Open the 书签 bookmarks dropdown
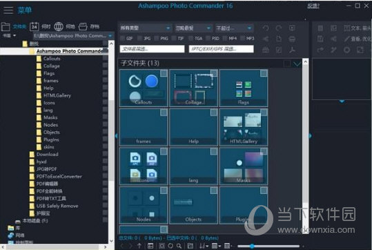The image size is (372, 250). coord(10,35)
